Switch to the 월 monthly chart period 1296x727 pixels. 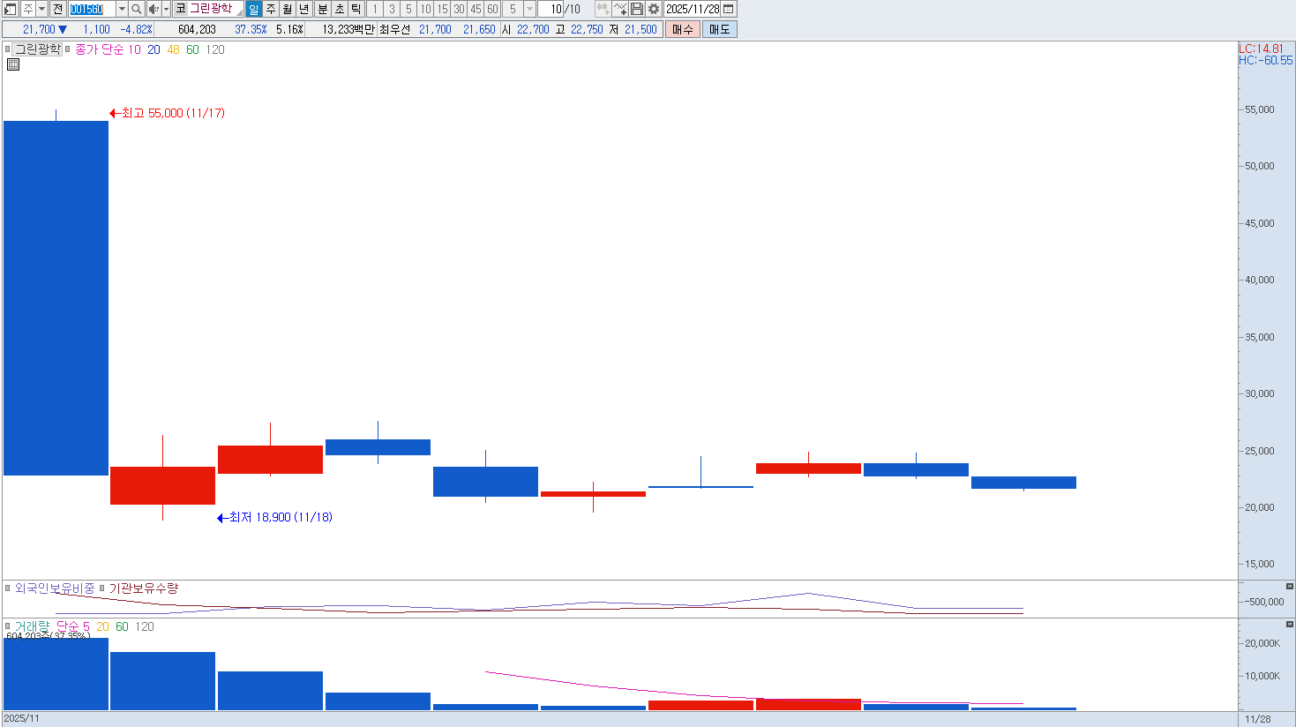coord(288,9)
